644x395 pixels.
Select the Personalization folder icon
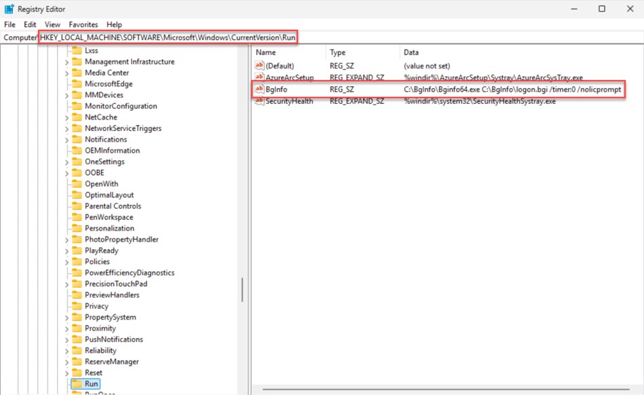(77, 228)
